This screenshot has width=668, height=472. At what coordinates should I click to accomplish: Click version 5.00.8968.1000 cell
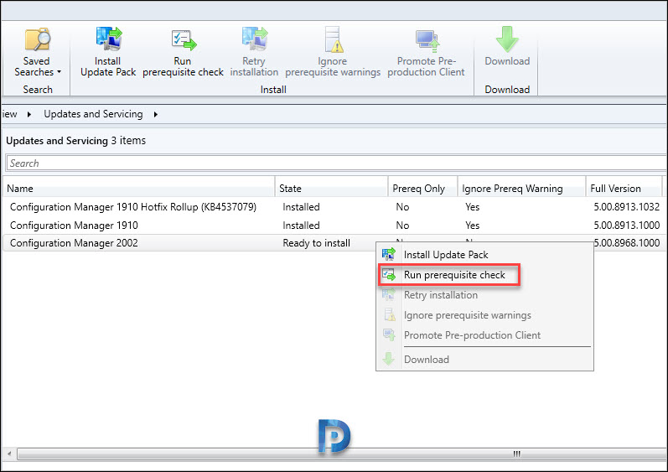click(x=627, y=243)
